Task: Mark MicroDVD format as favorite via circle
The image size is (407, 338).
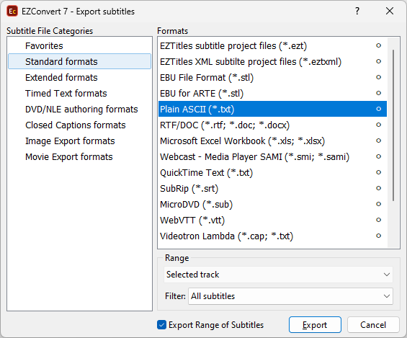Action: pos(378,204)
